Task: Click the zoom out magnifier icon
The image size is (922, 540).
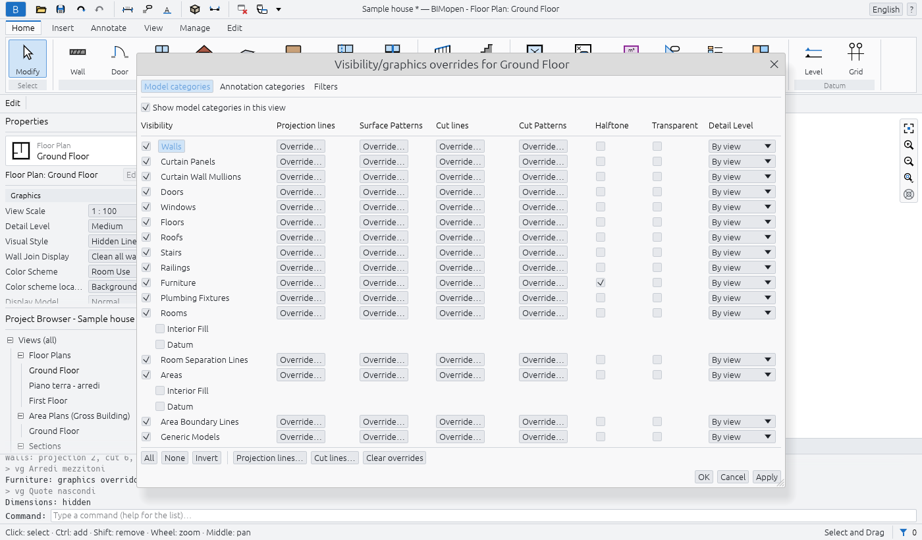Action: click(x=909, y=161)
